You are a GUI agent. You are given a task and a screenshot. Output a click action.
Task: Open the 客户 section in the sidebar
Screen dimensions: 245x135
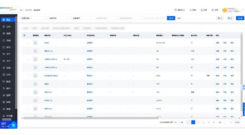point(8,88)
